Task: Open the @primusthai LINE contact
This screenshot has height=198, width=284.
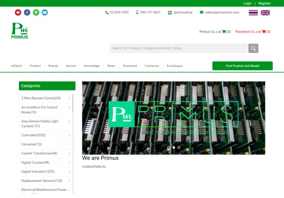Action: pos(183,12)
